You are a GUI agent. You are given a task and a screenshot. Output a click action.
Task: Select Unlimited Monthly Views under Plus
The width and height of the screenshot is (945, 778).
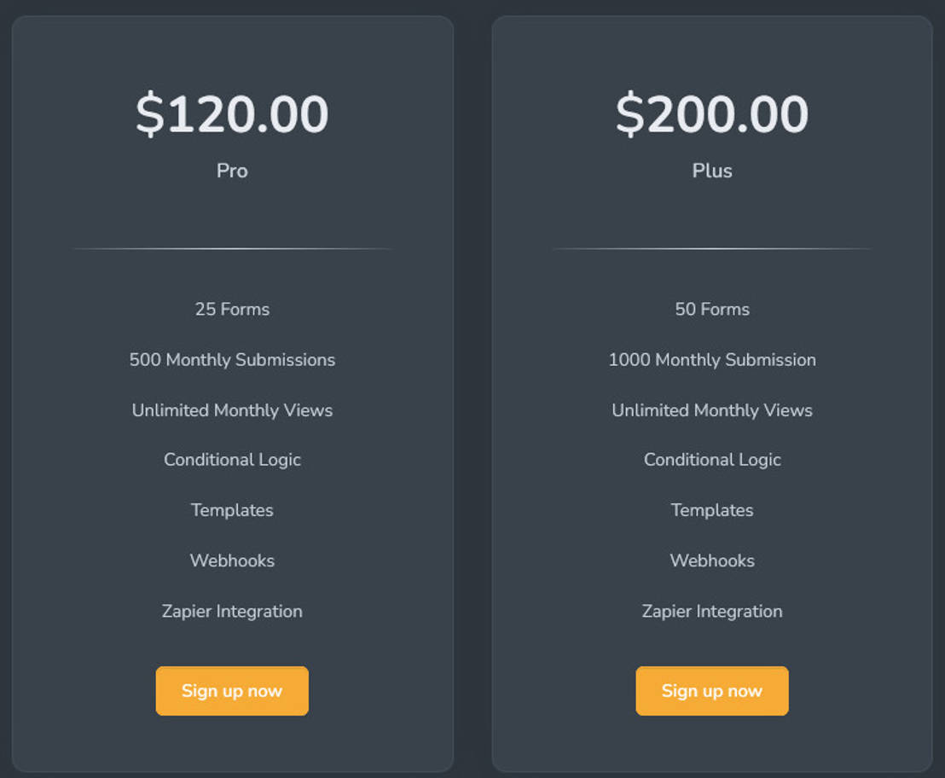point(712,409)
